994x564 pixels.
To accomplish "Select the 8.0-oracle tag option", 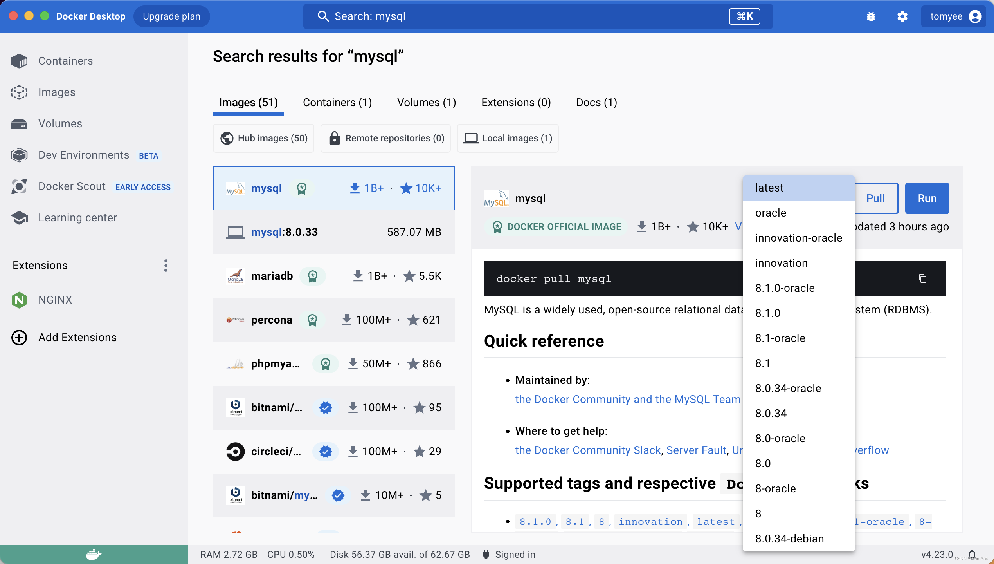I will coord(799,438).
